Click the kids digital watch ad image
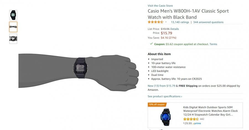 [166, 117]
